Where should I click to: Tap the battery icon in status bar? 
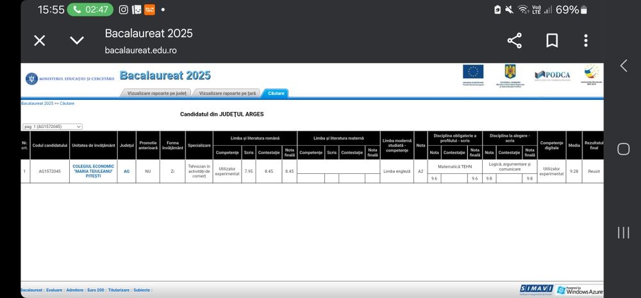583,10
